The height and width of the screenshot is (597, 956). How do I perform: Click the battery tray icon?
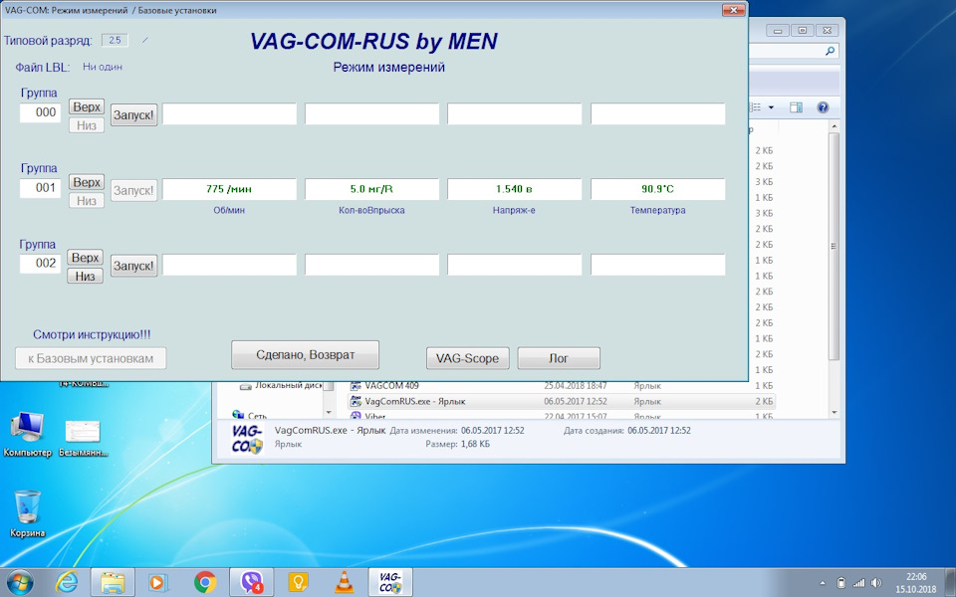click(840, 583)
